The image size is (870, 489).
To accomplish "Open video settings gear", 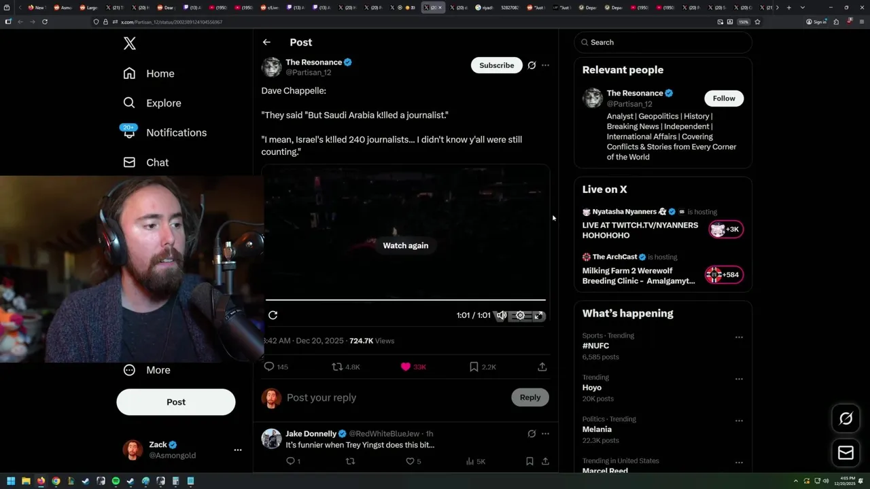I will (520, 315).
